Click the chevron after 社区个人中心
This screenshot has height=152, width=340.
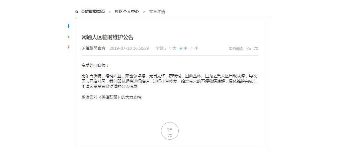144,12
